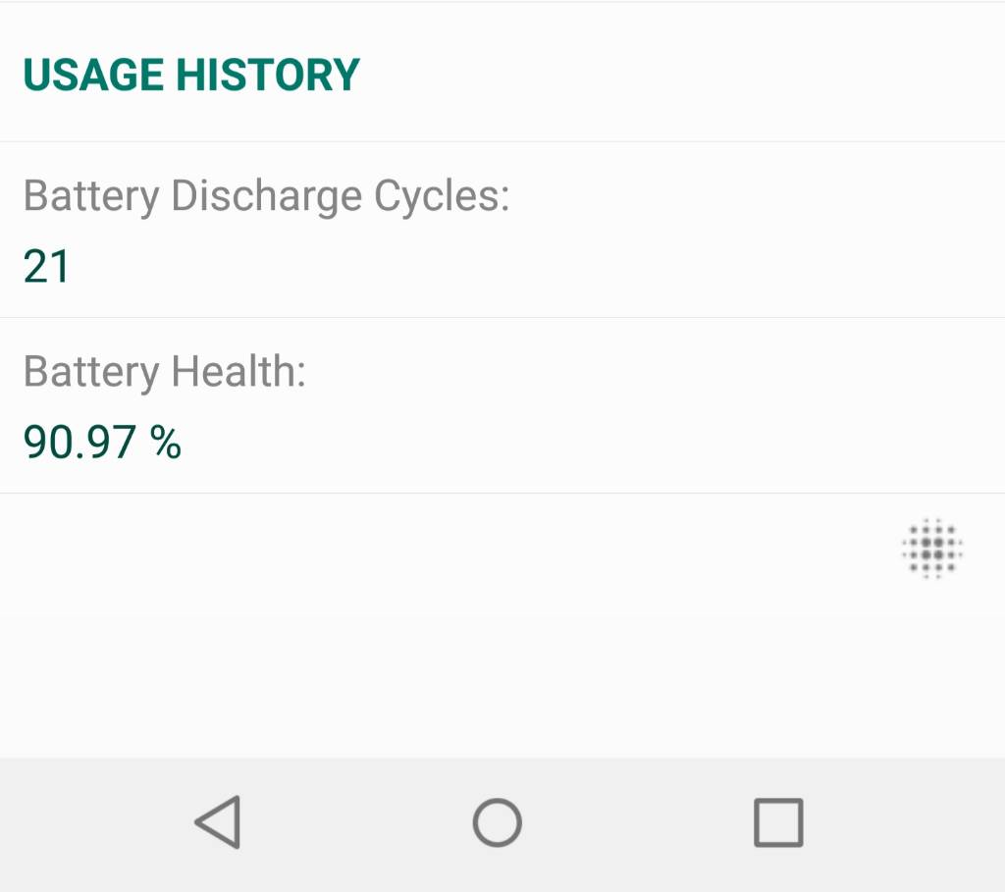Tap the Android home circle button
Image resolution: width=1005 pixels, height=892 pixels.
[x=498, y=822]
